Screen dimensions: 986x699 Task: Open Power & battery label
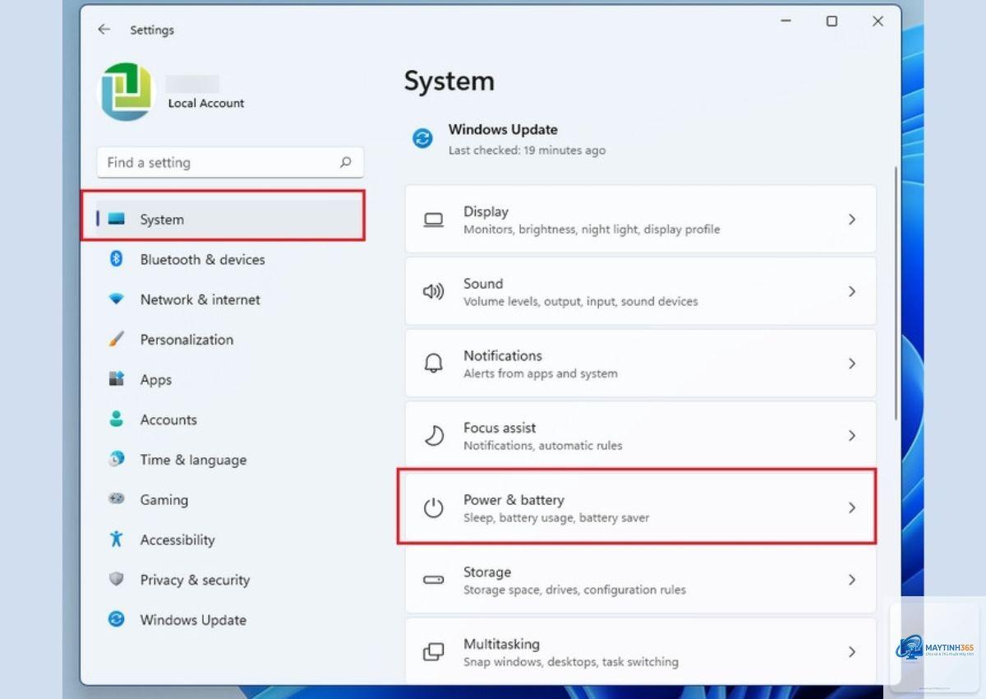[514, 499]
